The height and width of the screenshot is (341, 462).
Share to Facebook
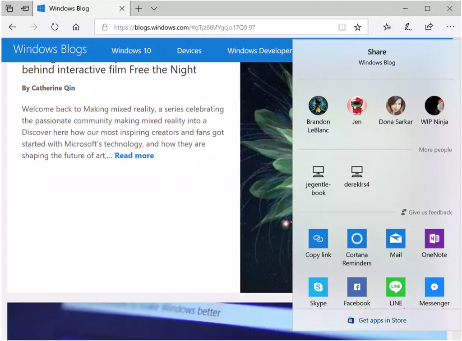(357, 292)
